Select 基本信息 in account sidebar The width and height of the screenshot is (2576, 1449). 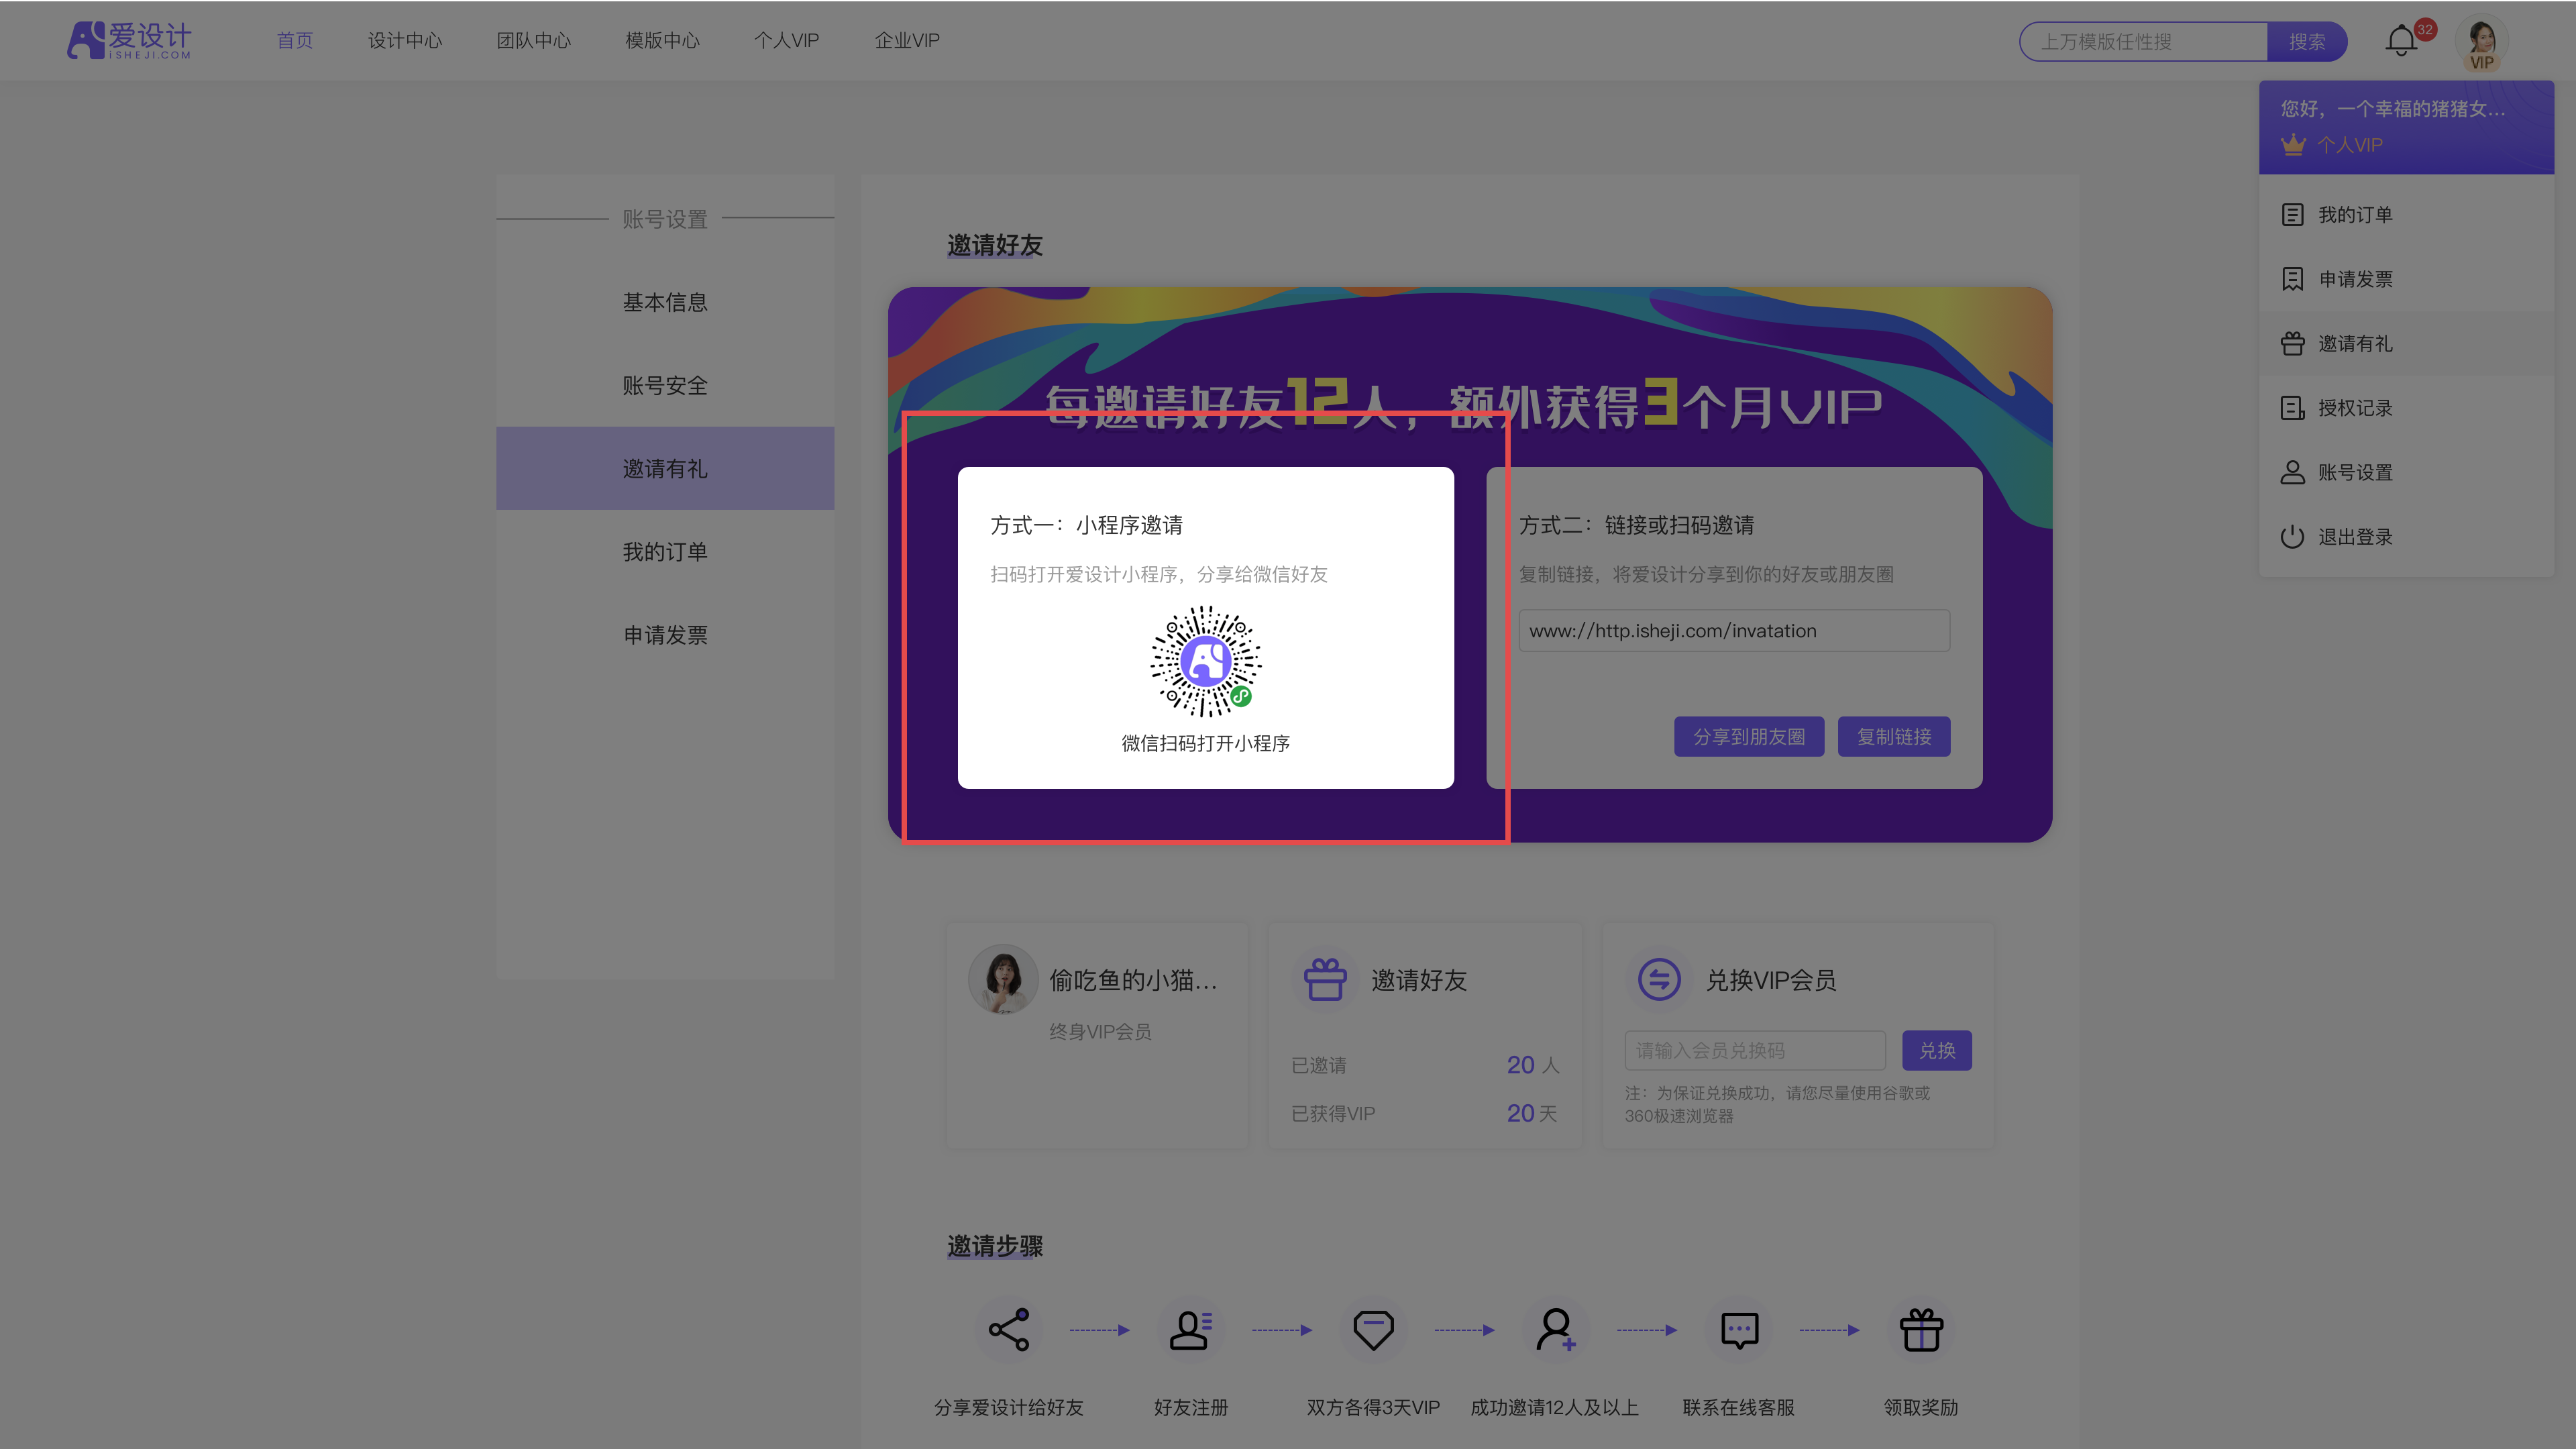coord(665,302)
